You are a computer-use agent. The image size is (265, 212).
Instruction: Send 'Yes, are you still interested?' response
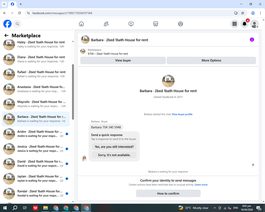[114, 147]
